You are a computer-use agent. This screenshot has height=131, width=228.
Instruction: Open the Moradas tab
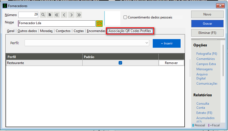tap(46, 31)
